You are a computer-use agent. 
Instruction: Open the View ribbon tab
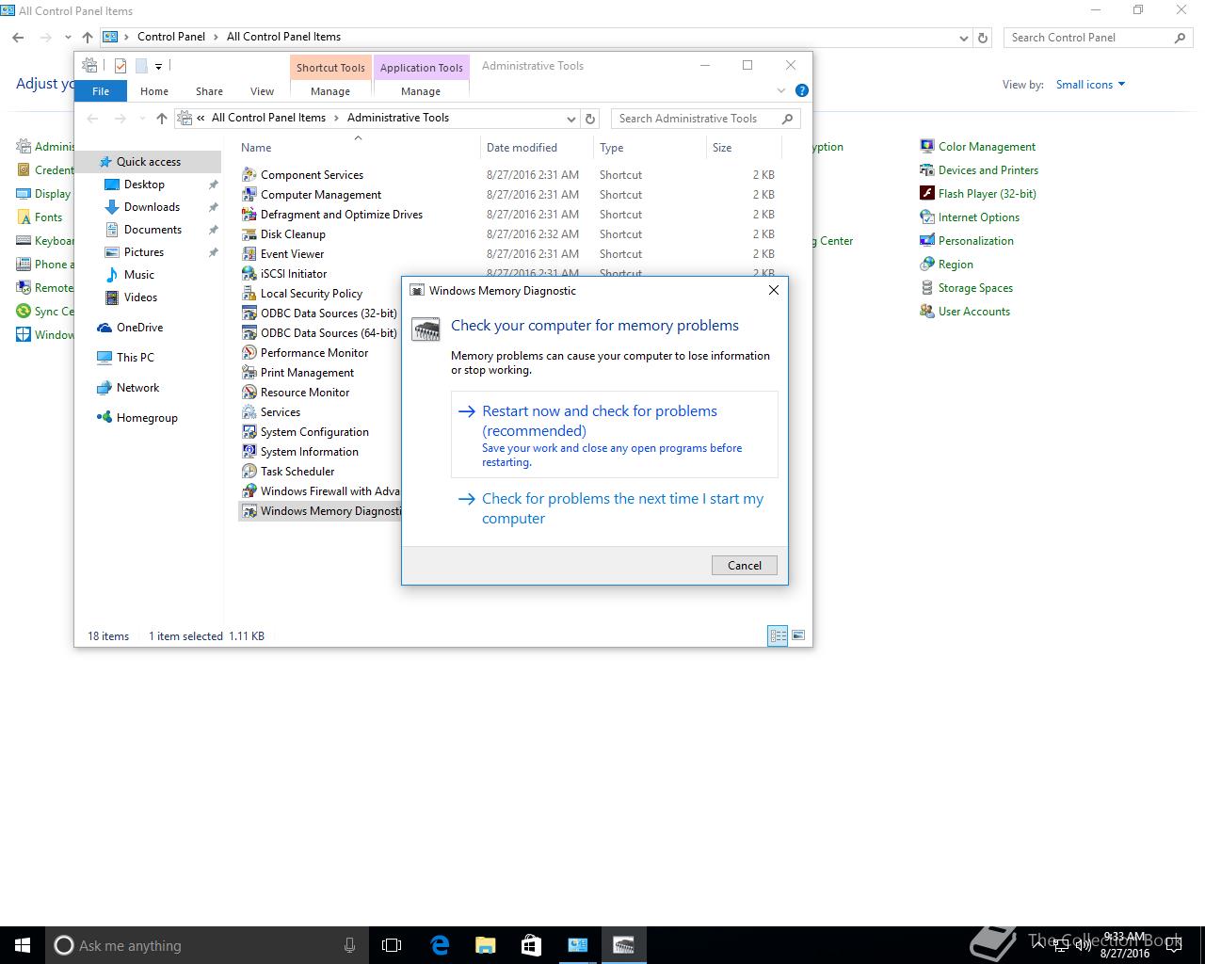(262, 91)
